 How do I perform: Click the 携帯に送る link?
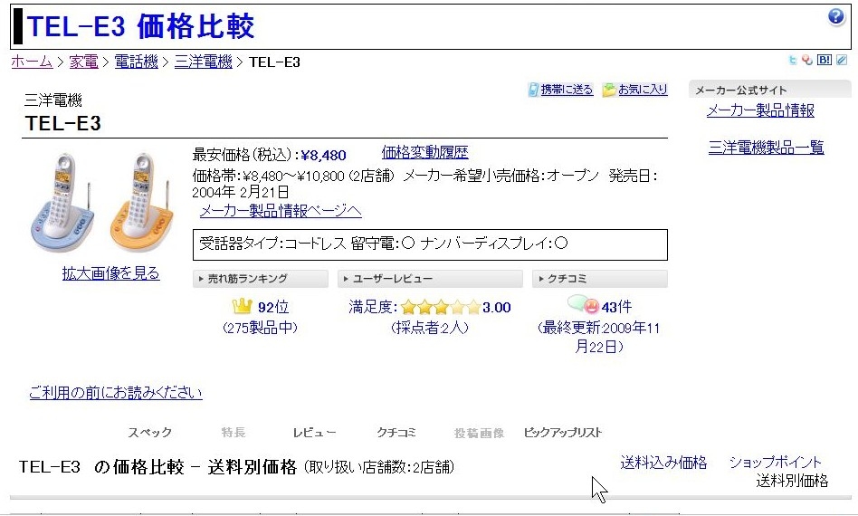[567, 90]
